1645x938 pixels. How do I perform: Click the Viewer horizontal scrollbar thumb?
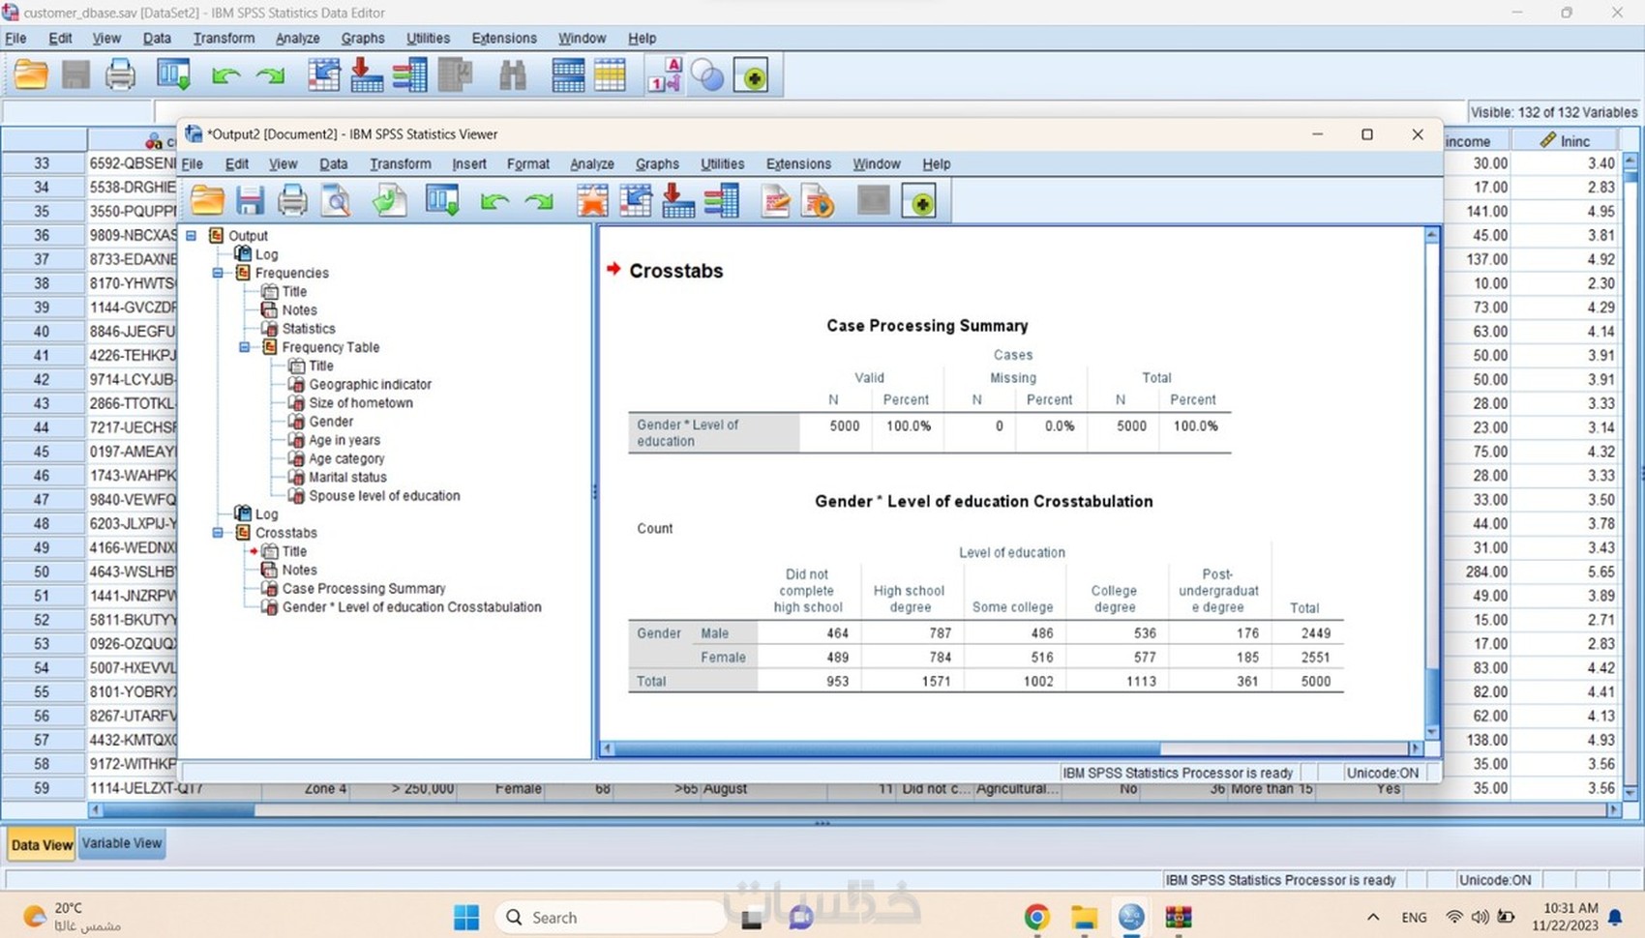tap(887, 748)
